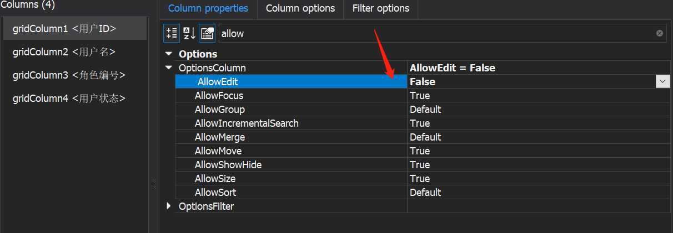The width and height of the screenshot is (673, 233).
Task: Select the AllowFocus property row
Action: [x=422, y=95]
